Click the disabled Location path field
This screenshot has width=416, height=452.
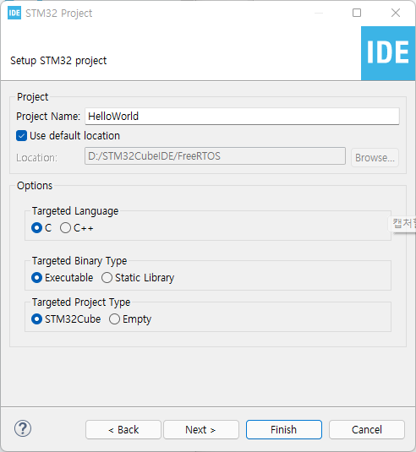click(215, 156)
